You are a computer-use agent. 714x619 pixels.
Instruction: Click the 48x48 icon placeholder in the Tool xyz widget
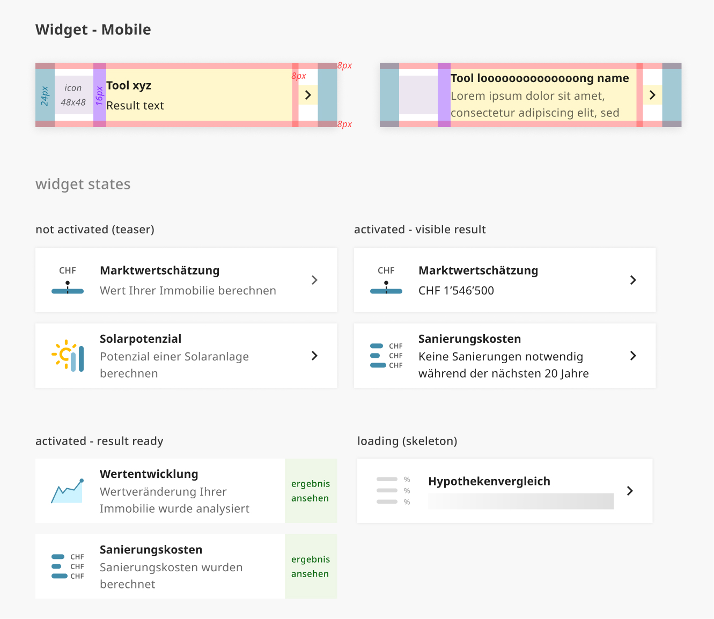(x=74, y=95)
